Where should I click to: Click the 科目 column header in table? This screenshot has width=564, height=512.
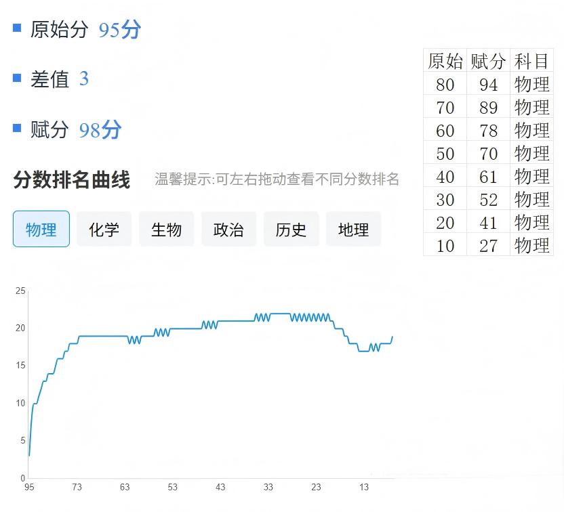point(531,61)
